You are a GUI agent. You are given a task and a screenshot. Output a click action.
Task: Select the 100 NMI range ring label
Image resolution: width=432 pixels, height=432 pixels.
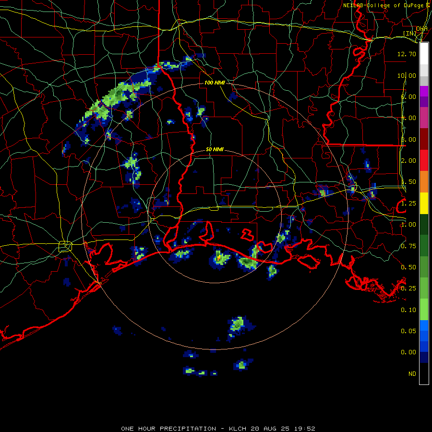click(215, 83)
